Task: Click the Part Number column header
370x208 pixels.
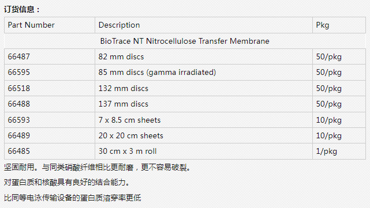Action: click(x=50, y=25)
